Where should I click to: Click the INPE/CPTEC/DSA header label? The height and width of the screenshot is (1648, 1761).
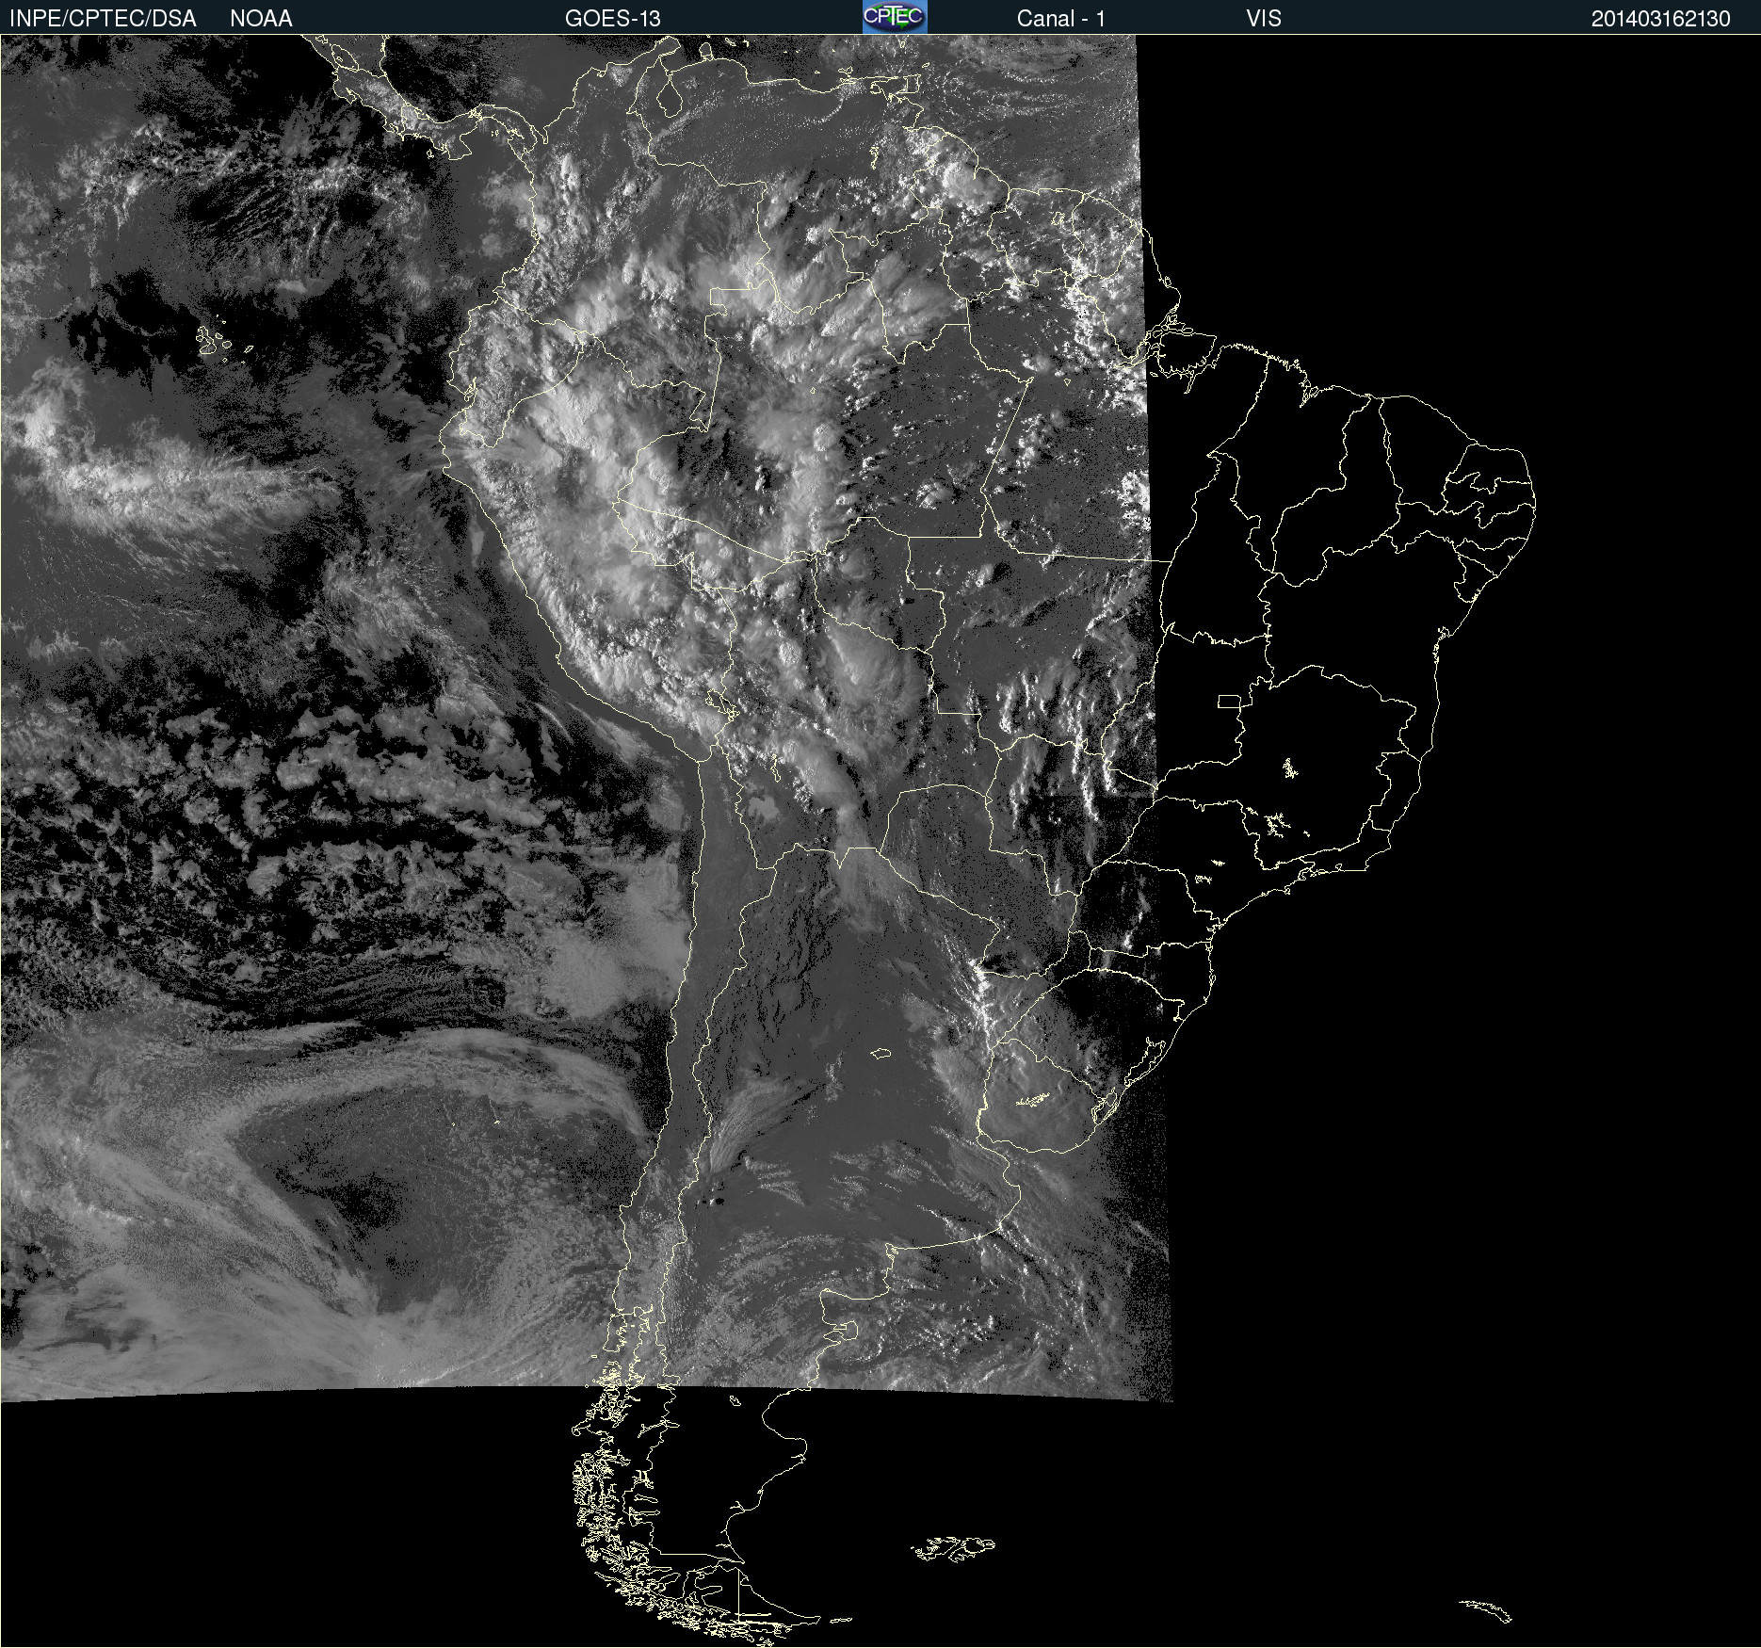click(x=103, y=19)
